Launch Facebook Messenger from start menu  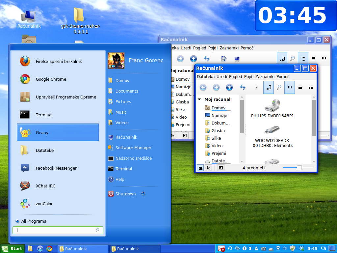click(58, 168)
